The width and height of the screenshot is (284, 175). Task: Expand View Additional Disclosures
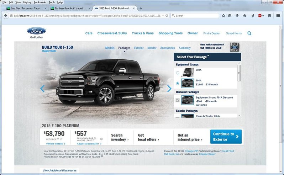coord(59,170)
